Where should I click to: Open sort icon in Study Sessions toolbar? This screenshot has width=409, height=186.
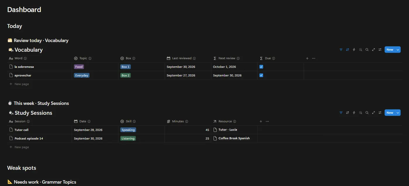pyautogui.click(x=347, y=113)
